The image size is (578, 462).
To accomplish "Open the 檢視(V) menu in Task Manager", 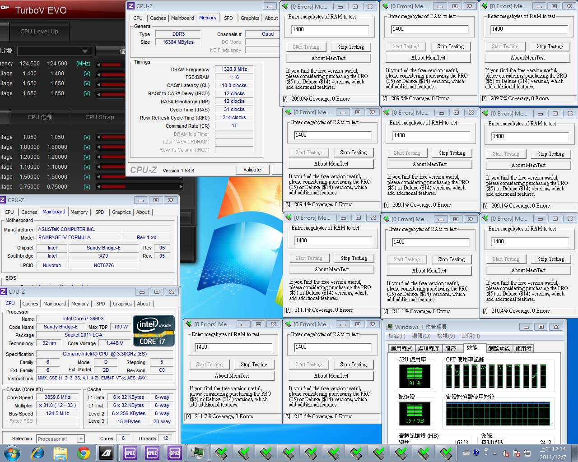I will (446, 336).
